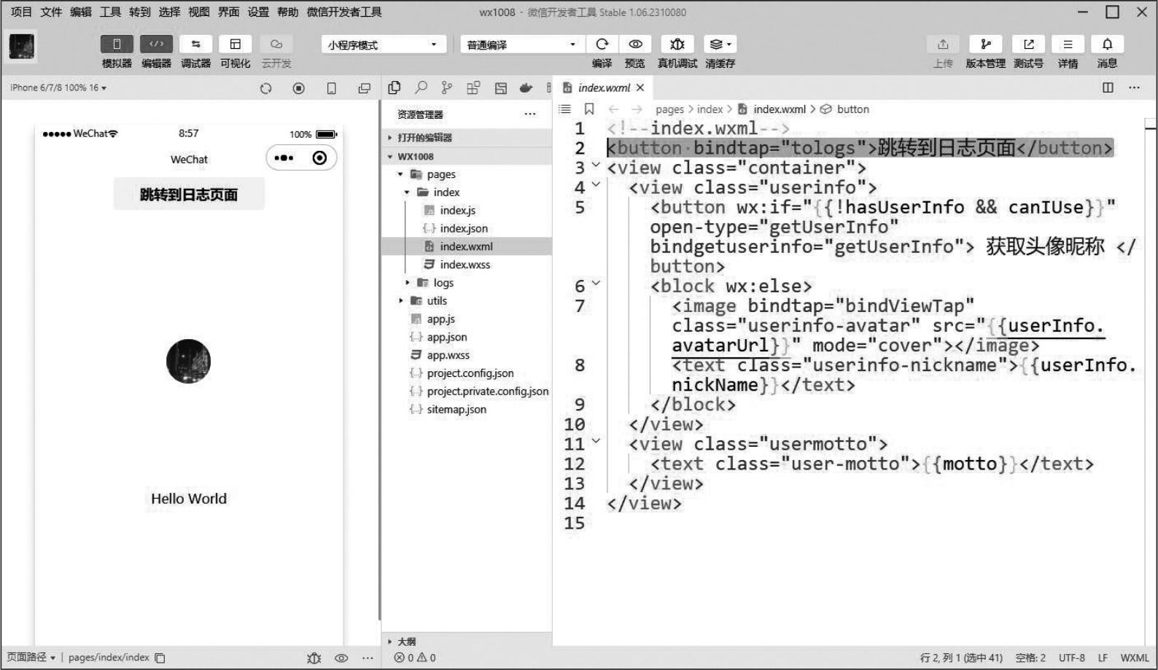This screenshot has width=1158, height=670.
Task: Click the preview (预览) eye icon
Action: (635, 44)
